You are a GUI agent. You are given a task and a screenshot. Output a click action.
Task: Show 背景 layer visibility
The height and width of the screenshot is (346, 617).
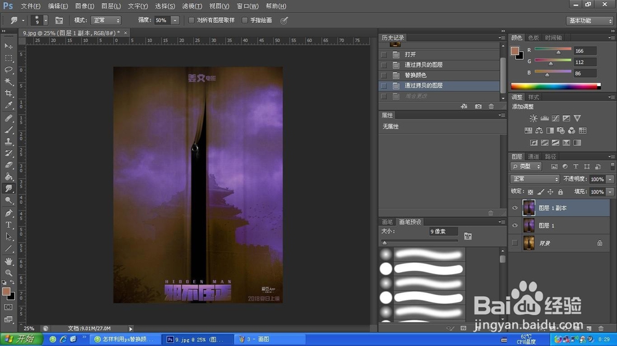point(515,243)
